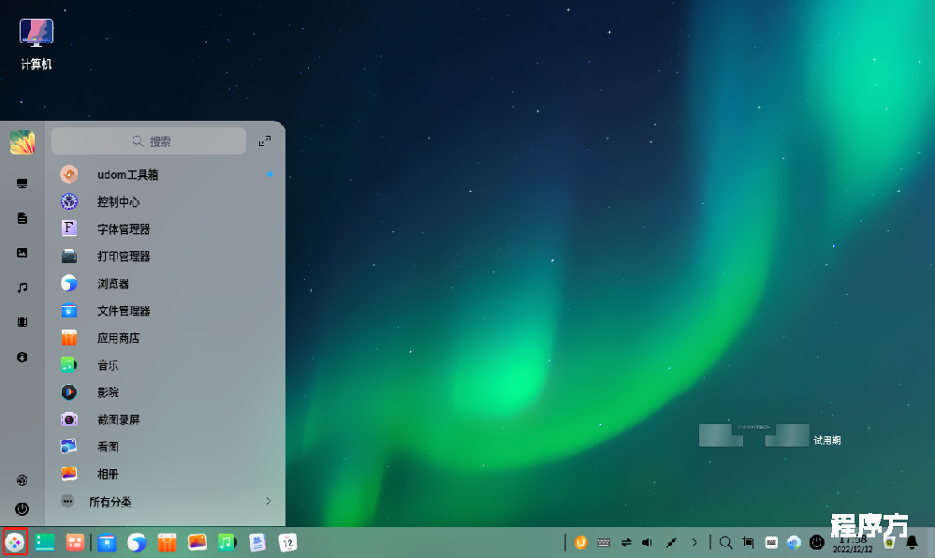Open 文件管理器 in the launcher list
This screenshot has width=935, height=558.
point(165,310)
